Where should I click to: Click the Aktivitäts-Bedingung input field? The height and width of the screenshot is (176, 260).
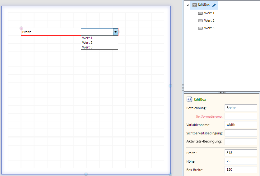click(241, 142)
